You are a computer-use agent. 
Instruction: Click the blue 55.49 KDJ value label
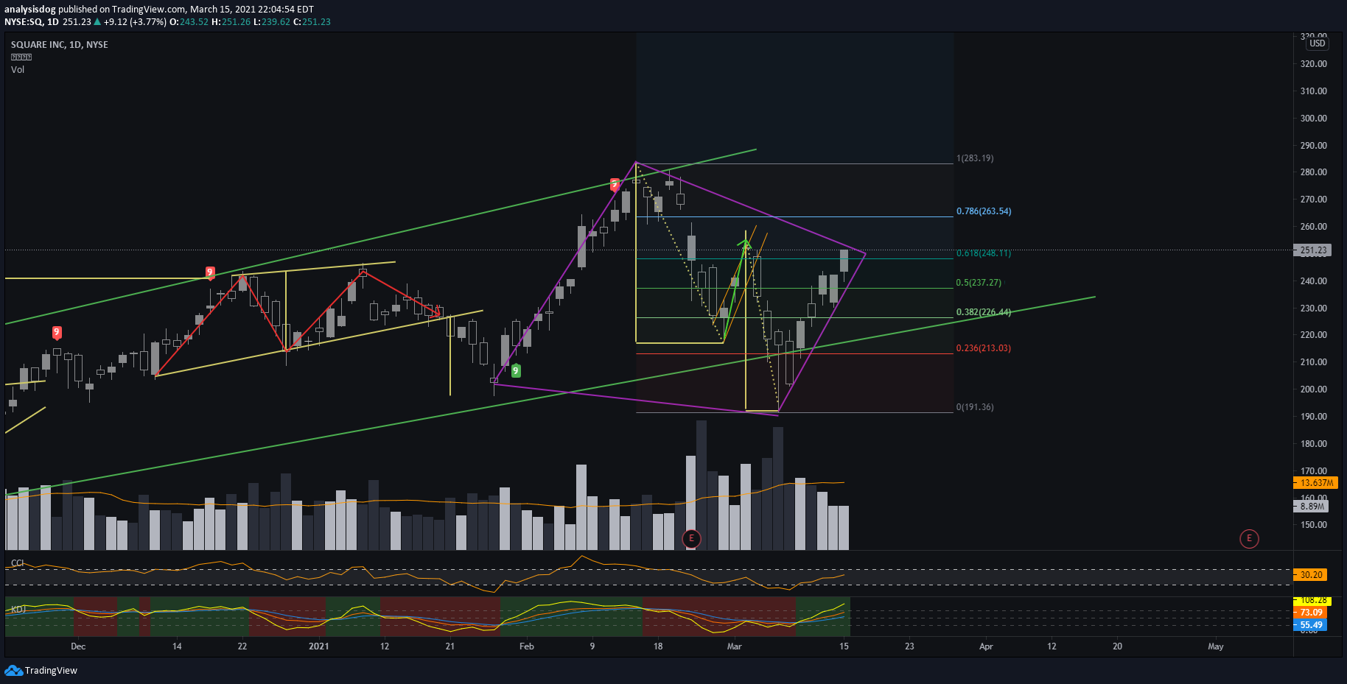pyautogui.click(x=1311, y=625)
